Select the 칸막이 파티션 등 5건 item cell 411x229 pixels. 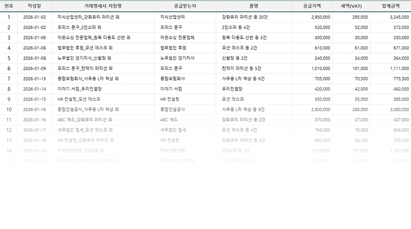tap(242, 68)
